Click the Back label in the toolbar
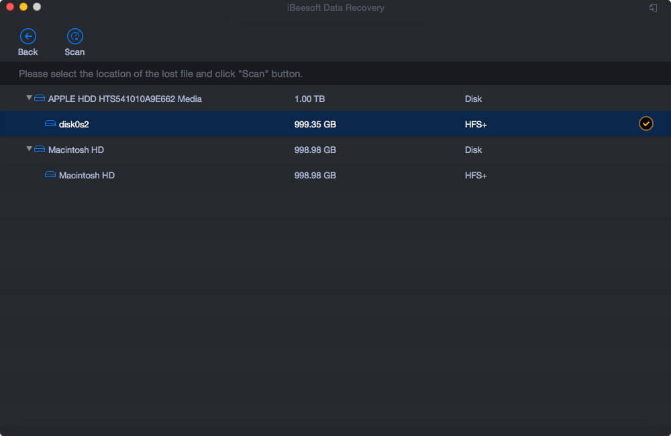This screenshot has height=436, width=671. 28,52
